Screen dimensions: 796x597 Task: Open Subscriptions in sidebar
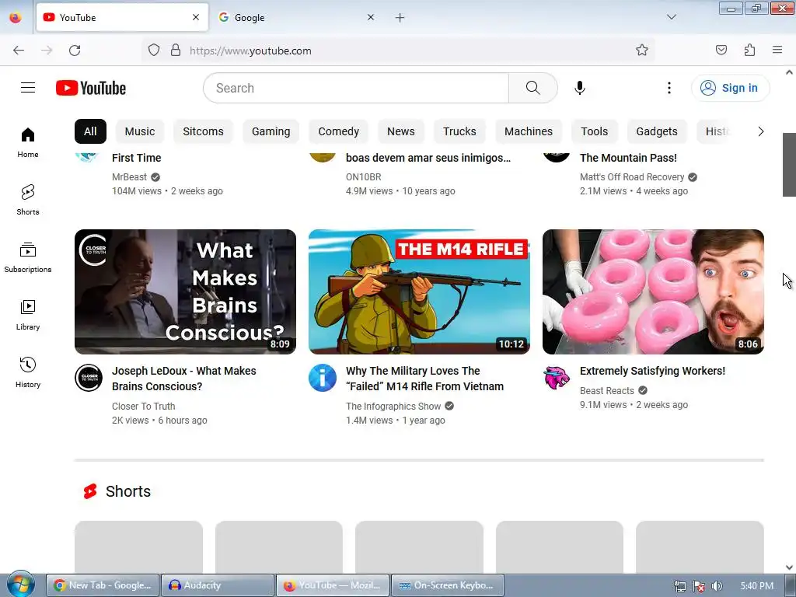[28, 257]
